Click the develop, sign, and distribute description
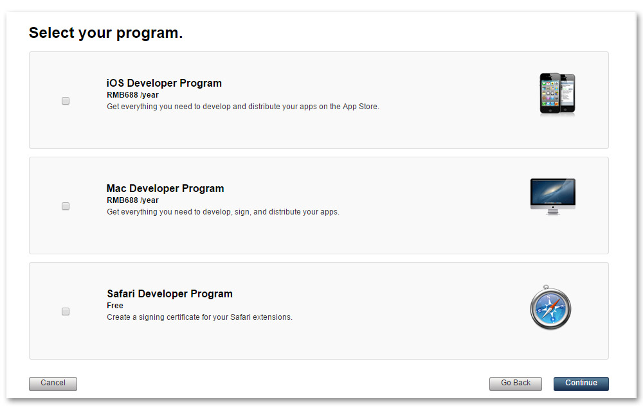Screen dimensions: 643x411 tap(223, 212)
